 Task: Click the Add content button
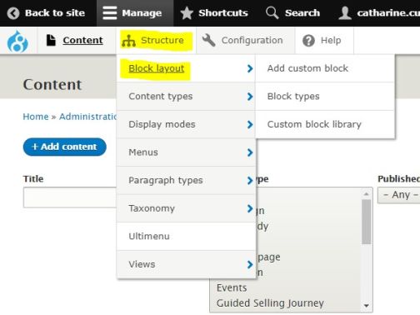pyautogui.click(x=65, y=147)
